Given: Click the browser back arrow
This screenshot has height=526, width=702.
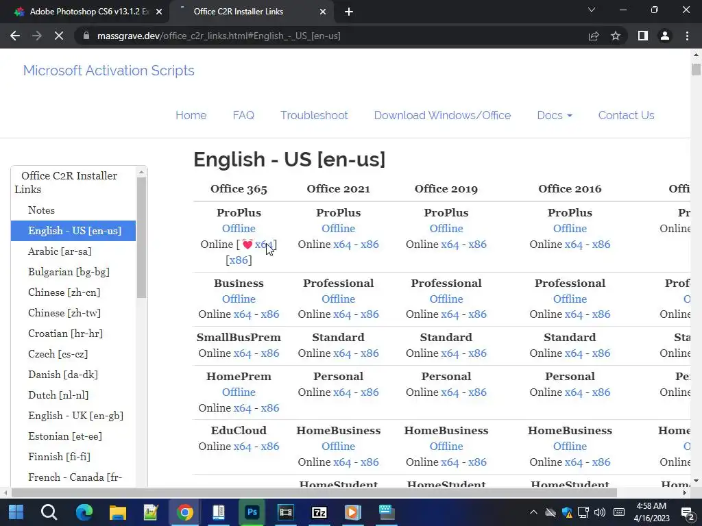Looking at the screenshot, I should [15, 36].
